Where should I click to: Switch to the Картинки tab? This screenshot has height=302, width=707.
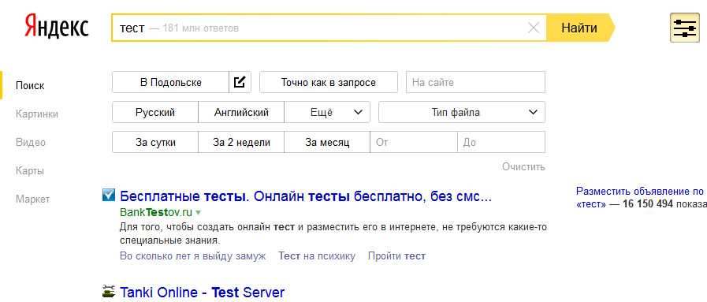(37, 114)
